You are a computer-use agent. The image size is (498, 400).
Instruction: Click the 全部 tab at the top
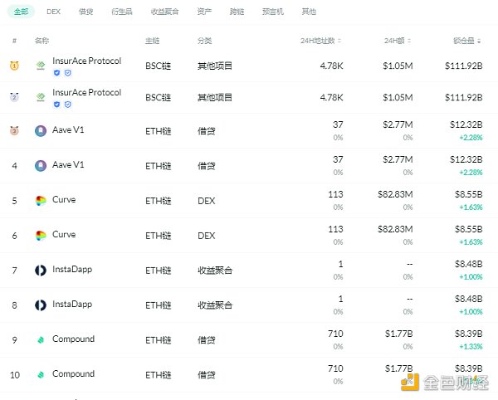point(21,12)
